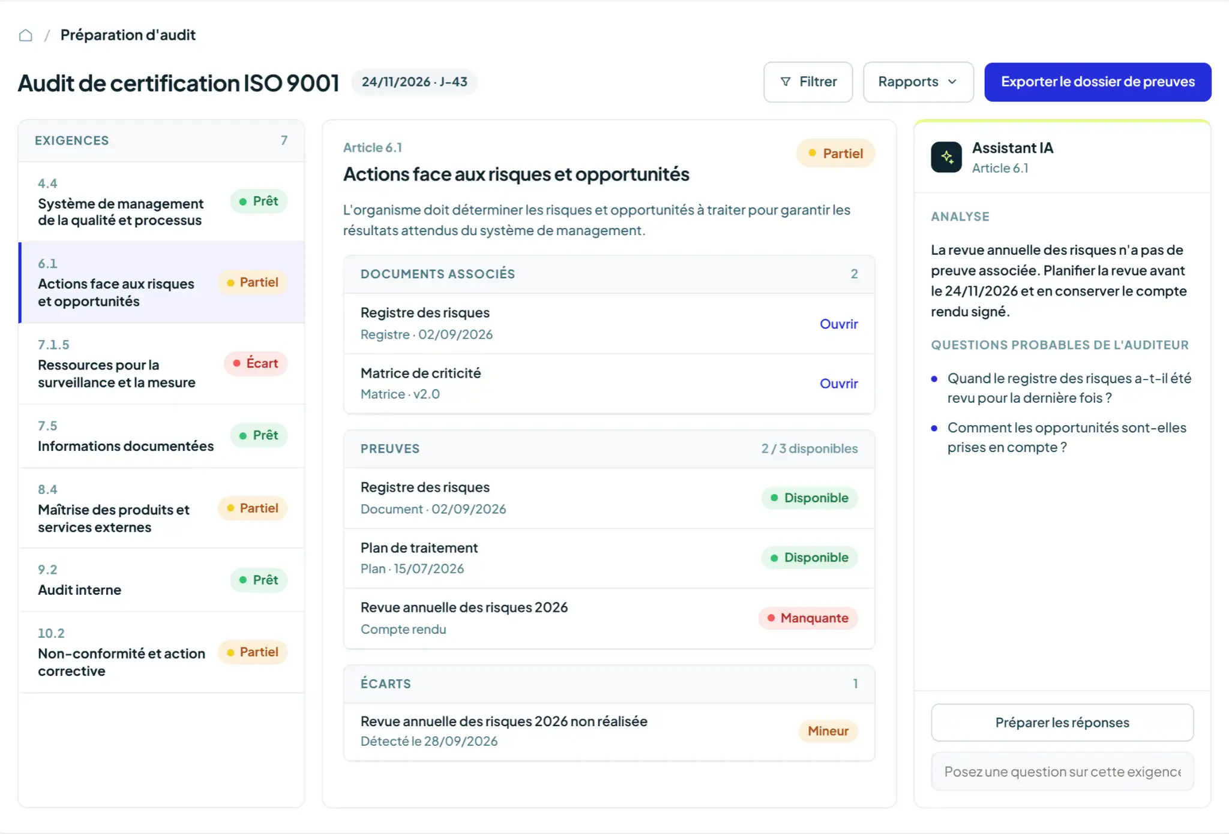The width and height of the screenshot is (1229, 834).
Task: Click the funnel icon in Filtrer
Action: point(785,82)
